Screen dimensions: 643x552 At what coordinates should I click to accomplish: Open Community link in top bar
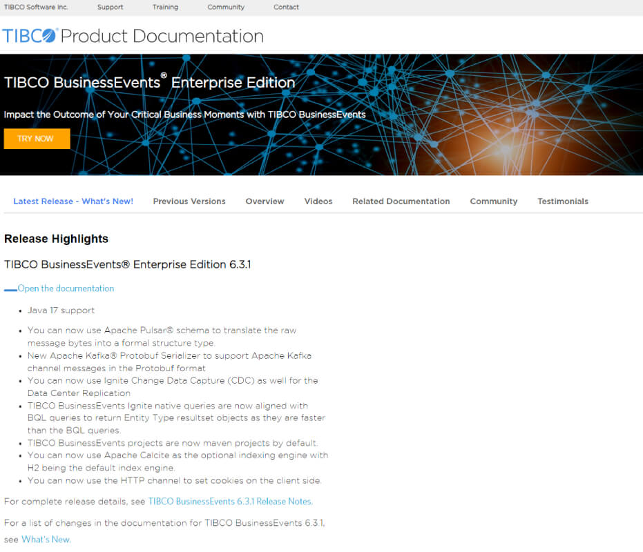(x=226, y=7)
